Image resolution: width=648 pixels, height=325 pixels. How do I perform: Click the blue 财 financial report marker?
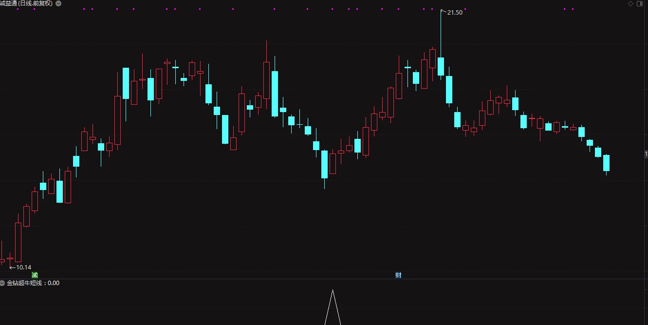(x=399, y=275)
